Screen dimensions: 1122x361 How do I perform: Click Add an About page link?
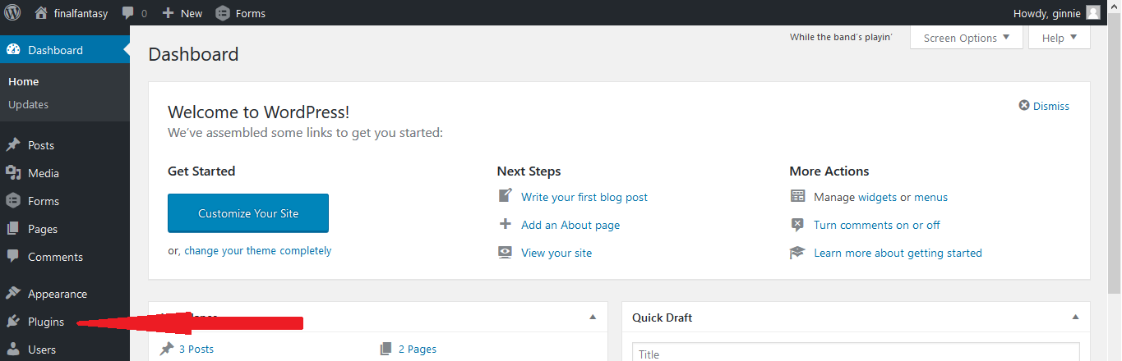tap(570, 225)
